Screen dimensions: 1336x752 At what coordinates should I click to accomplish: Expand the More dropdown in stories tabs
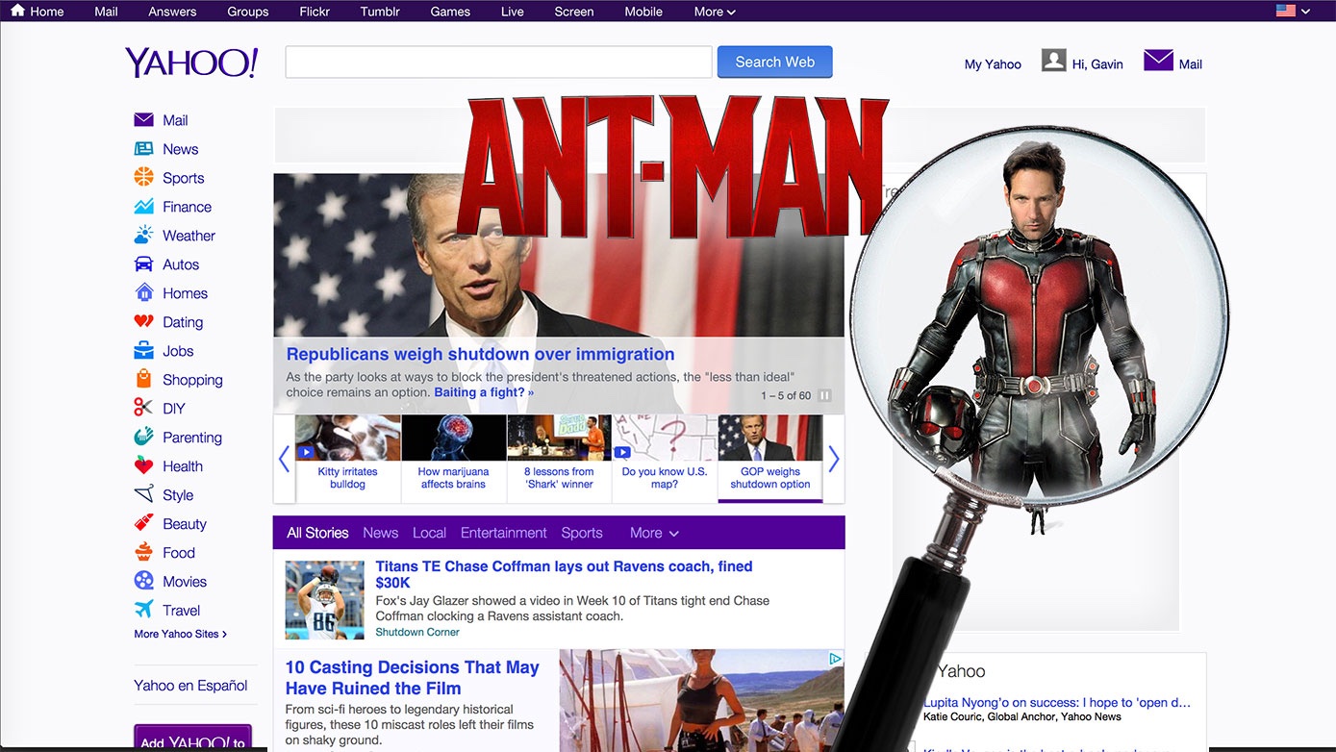click(x=654, y=533)
